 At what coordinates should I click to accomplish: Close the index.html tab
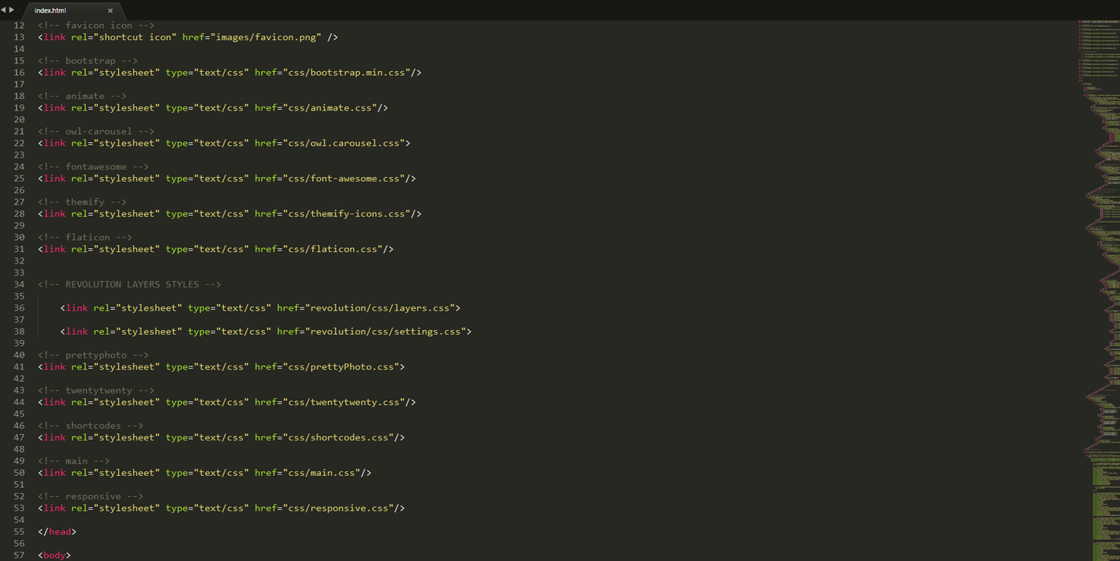pos(110,11)
